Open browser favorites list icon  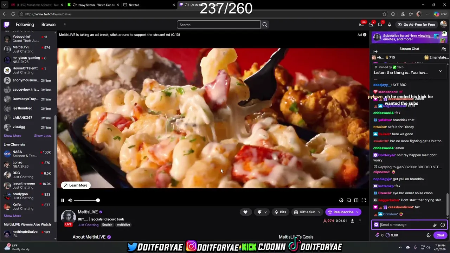pos(411,14)
